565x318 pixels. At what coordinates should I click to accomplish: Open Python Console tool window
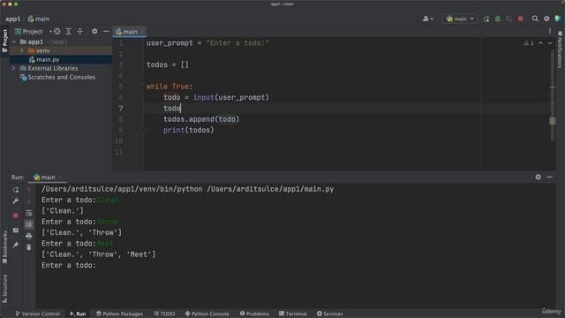207,314
